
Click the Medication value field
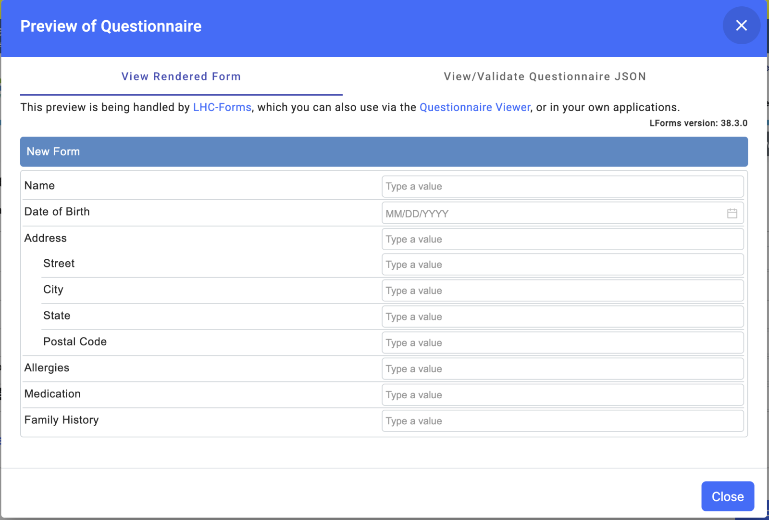tap(562, 395)
